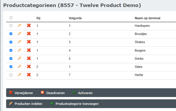Edit the Herfst category using pencil icon
This screenshot has height=111, width=176.
[19, 75]
